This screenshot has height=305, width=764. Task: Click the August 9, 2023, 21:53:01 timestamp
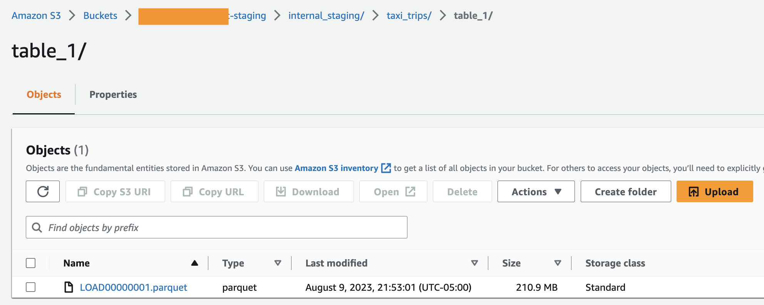(388, 287)
